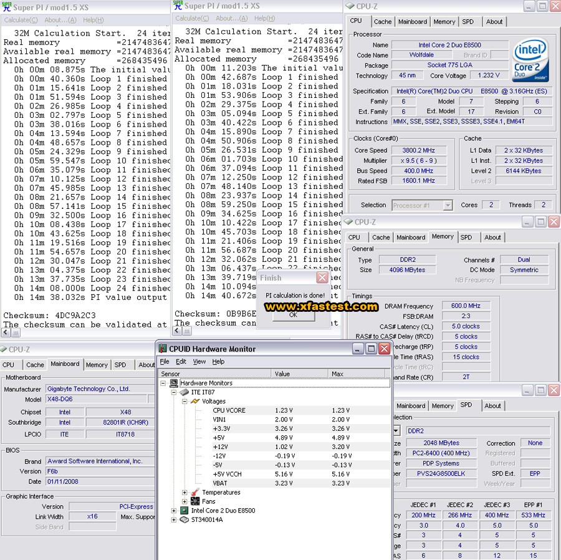Click the Bus Speed value '400.0 MHz'

419,171
